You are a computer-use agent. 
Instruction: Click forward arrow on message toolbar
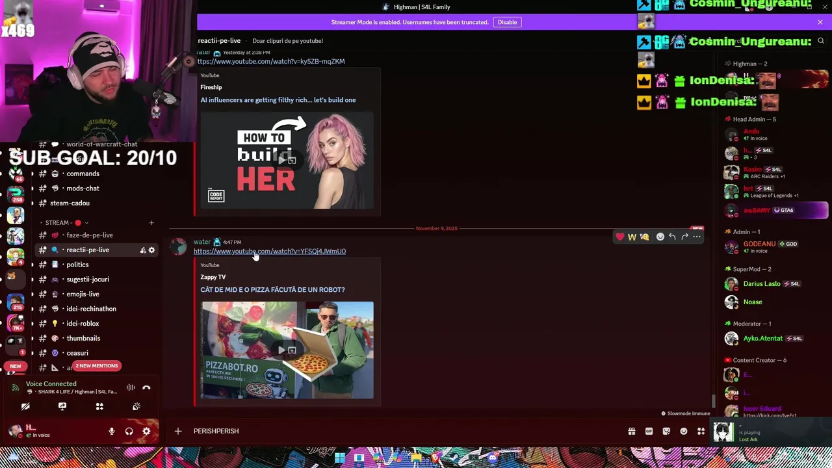pos(684,237)
